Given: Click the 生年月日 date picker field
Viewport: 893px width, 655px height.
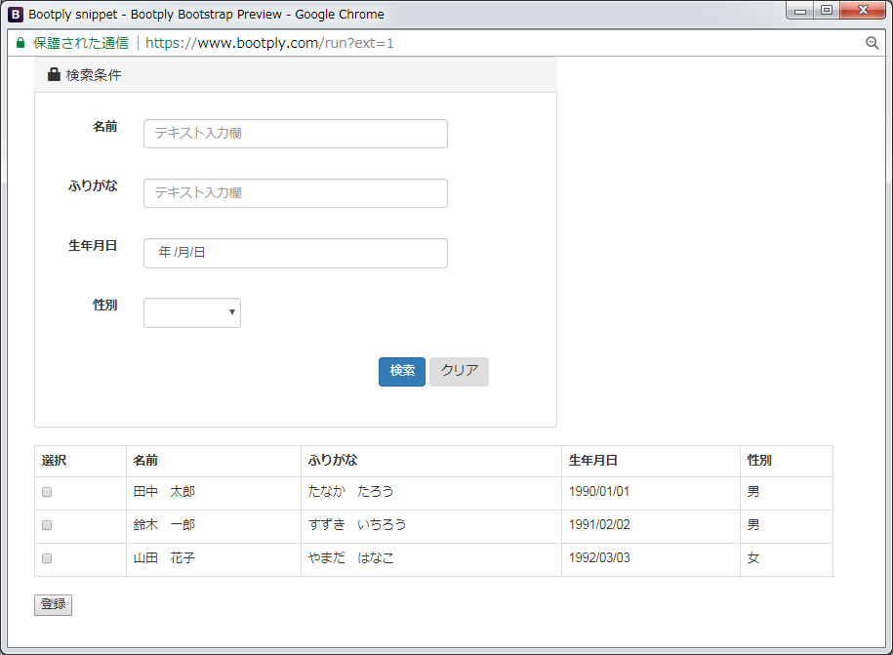Looking at the screenshot, I should [x=295, y=253].
